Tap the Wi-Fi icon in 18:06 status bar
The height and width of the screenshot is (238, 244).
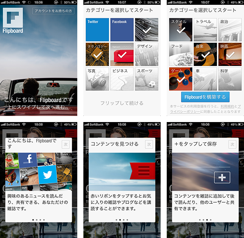24,2
